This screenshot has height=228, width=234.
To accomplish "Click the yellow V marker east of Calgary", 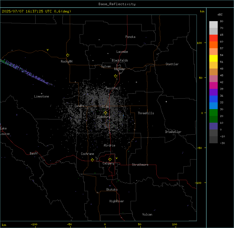I will pos(116,158).
